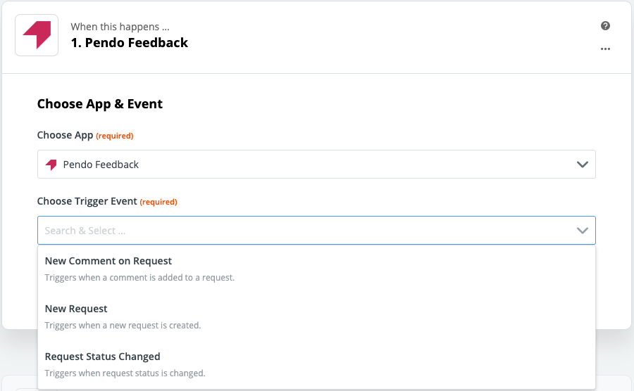Viewport: 634px width, 391px height.
Task: Click the large Pendo Feedback logo icon
Action: click(x=37, y=35)
